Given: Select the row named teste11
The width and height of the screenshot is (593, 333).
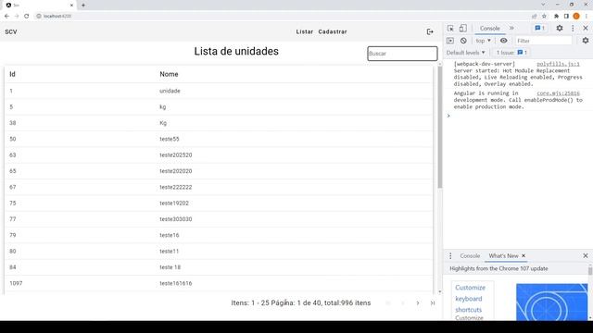Looking at the screenshot, I should pos(219,251).
